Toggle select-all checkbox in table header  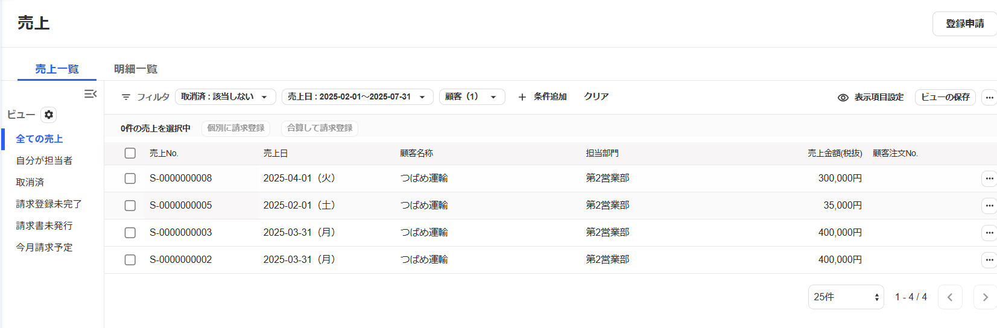(130, 153)
